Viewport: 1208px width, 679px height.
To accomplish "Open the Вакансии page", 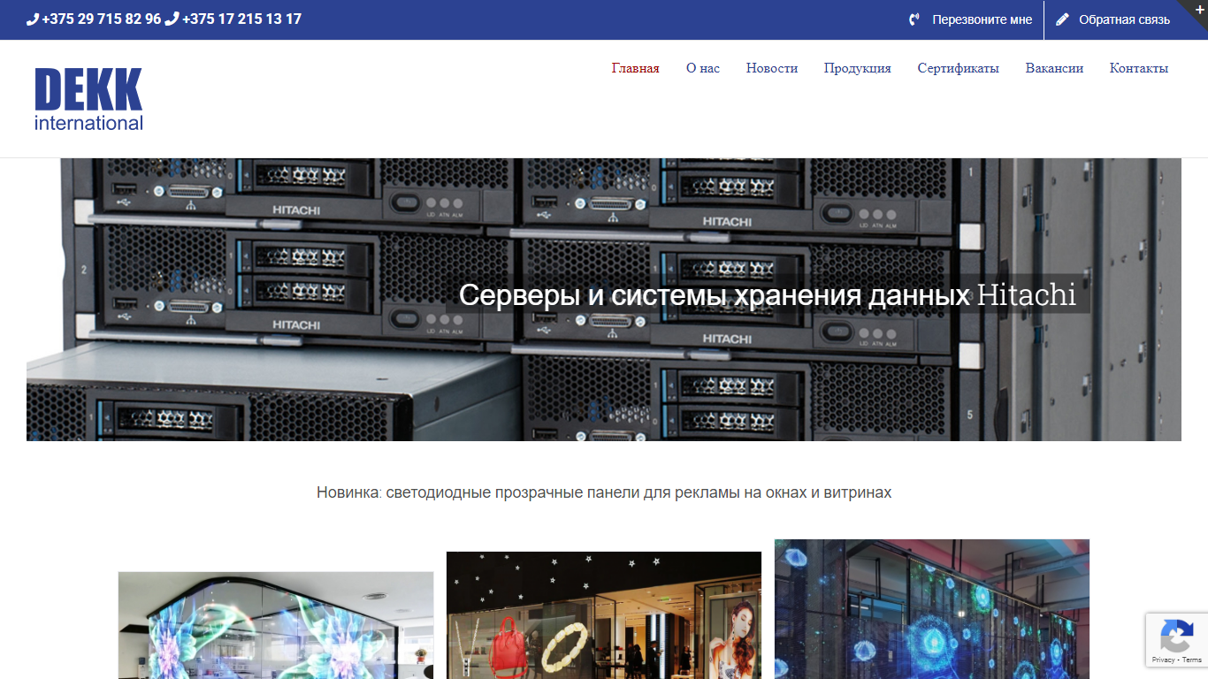I will coord(1054,68).
